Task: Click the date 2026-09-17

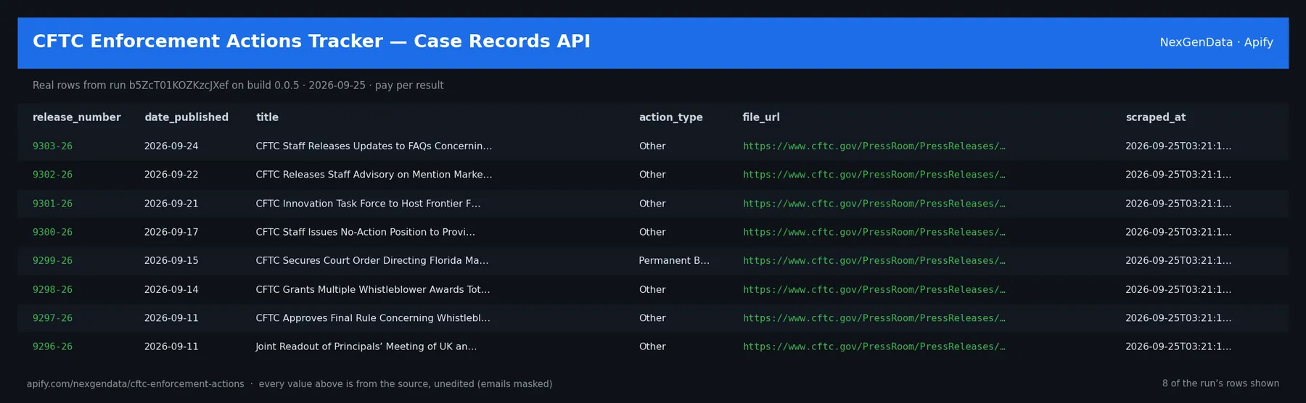Action: (x=171, y=232)
